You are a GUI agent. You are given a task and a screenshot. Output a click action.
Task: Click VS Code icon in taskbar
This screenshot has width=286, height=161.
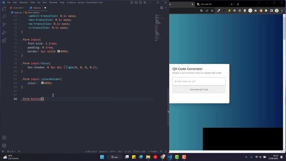170,157
